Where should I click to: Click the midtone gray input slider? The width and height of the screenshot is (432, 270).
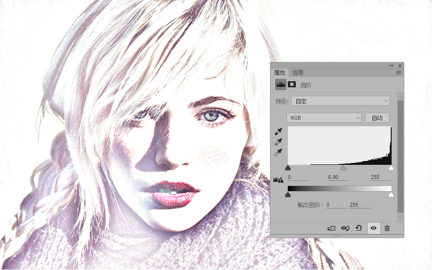(x=343, y=168)
